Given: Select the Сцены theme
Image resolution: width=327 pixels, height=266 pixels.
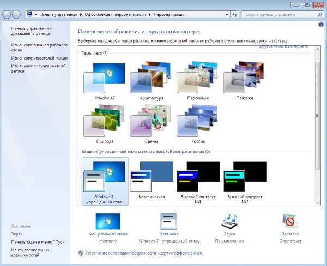Looking at the screenshot, I should pyautogui.click(x=151, y=125).
